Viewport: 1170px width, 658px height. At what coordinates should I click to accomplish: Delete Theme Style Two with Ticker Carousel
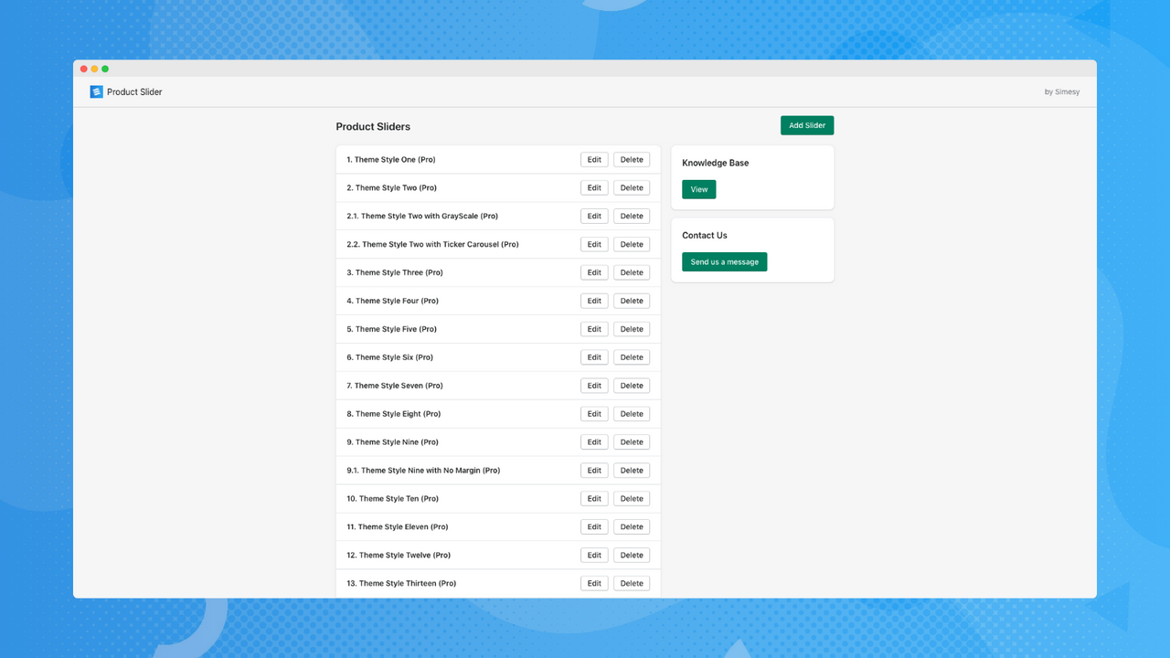(631, 244)
